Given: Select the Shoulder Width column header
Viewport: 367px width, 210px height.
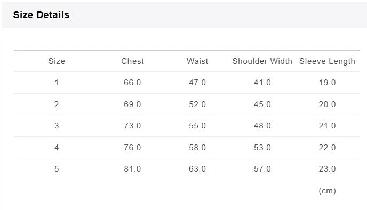Looking at the screenshot, I should [262, 61].
